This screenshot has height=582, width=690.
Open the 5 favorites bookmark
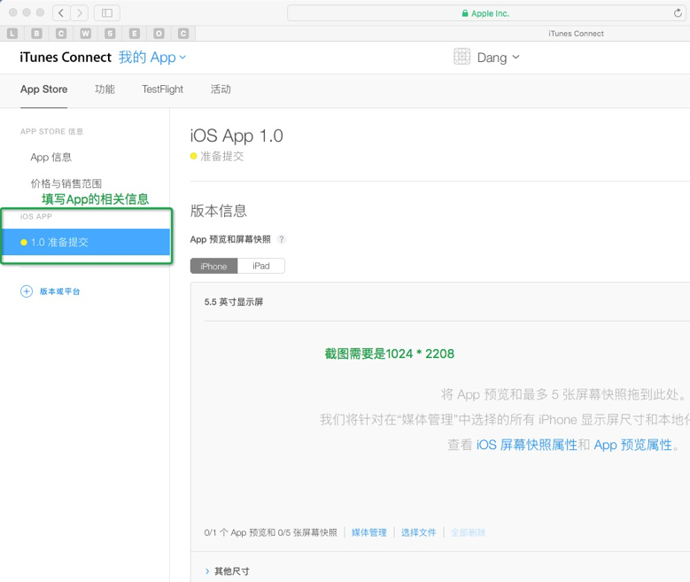click(110, 33)
